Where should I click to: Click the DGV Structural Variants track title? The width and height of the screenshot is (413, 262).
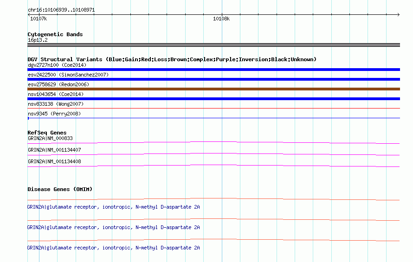click(172, 59)
